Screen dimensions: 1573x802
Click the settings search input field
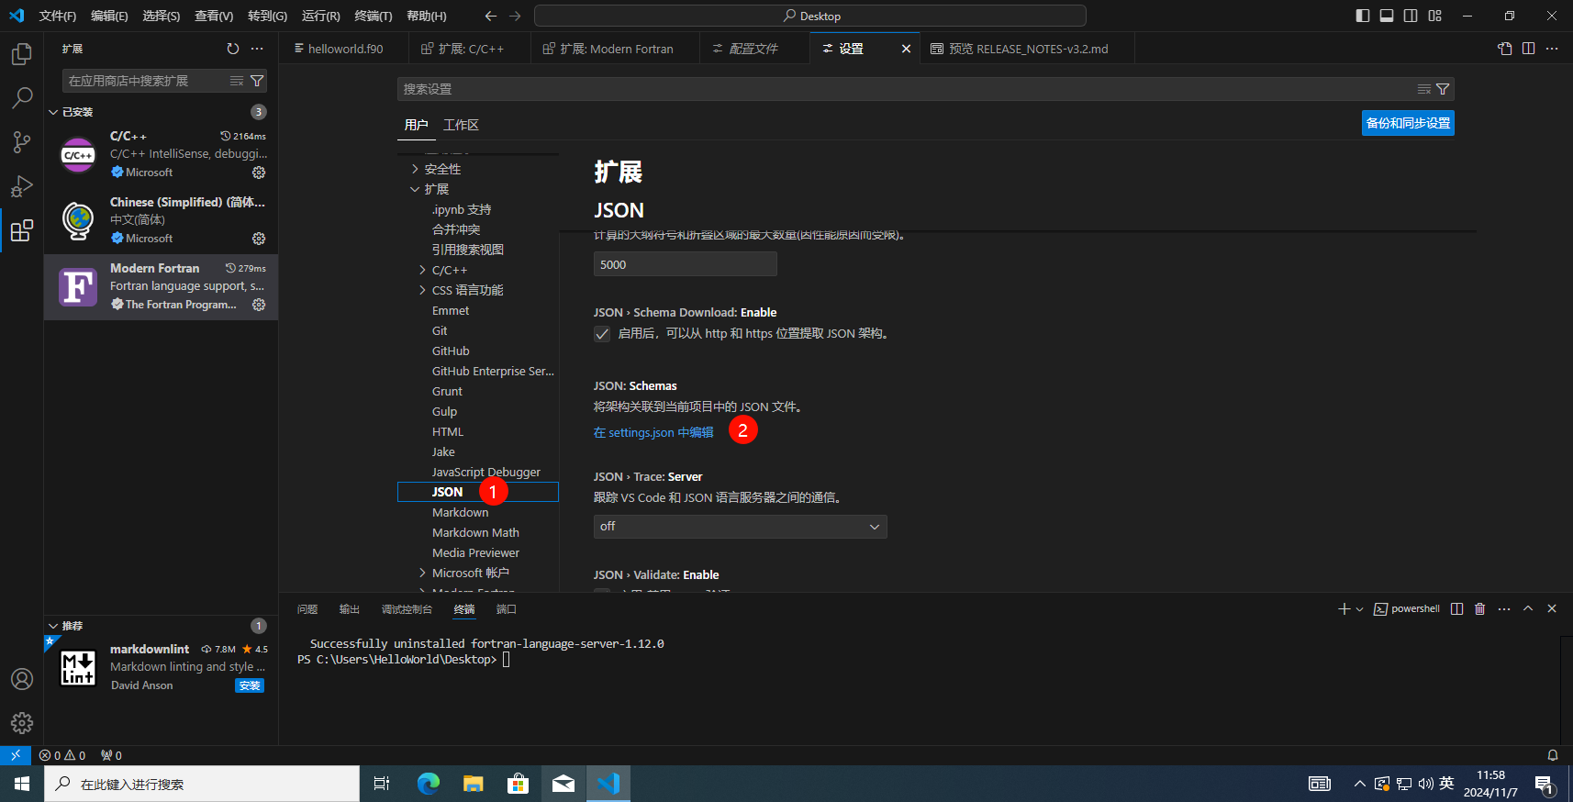coord(904,89)
